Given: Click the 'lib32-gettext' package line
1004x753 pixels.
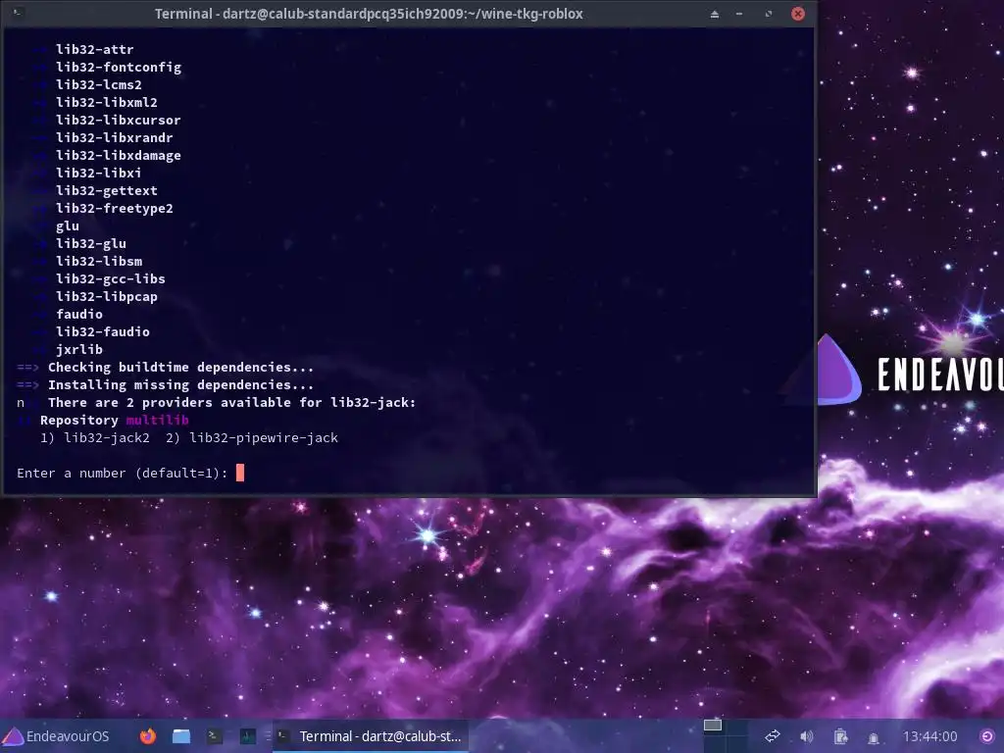Looking at the screenshot, I should (x=106, y=190).
